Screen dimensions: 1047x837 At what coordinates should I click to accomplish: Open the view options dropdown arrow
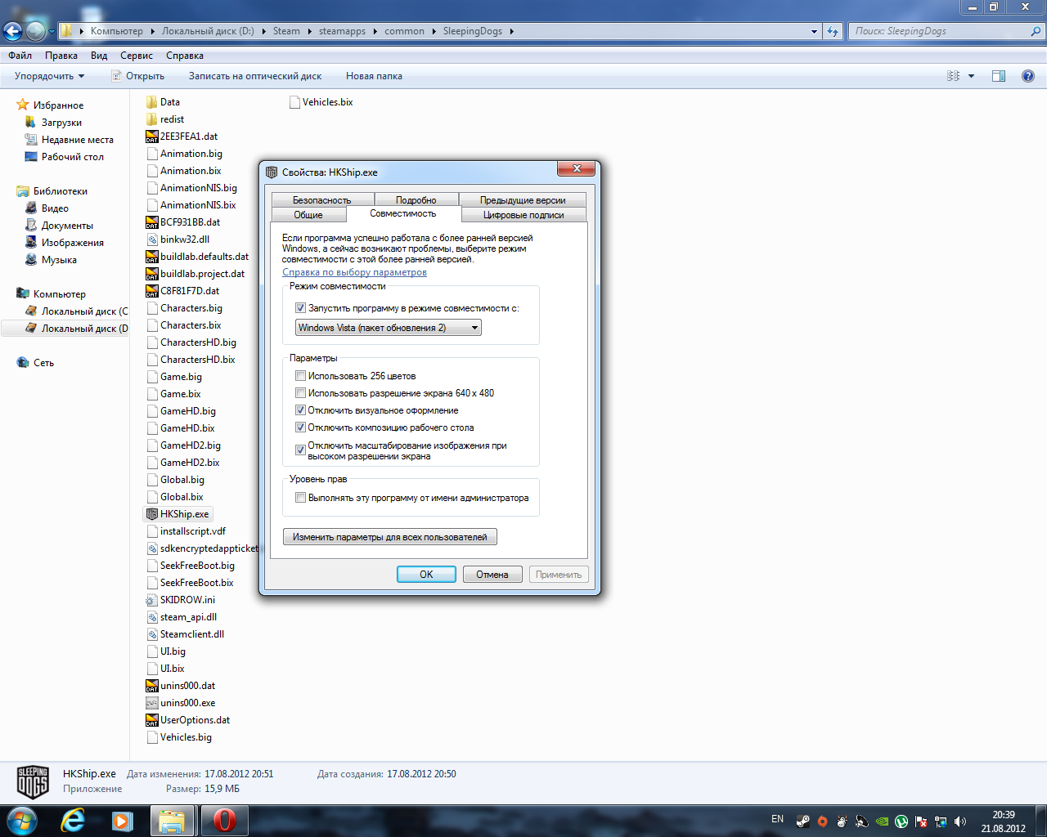pos(972,76)
